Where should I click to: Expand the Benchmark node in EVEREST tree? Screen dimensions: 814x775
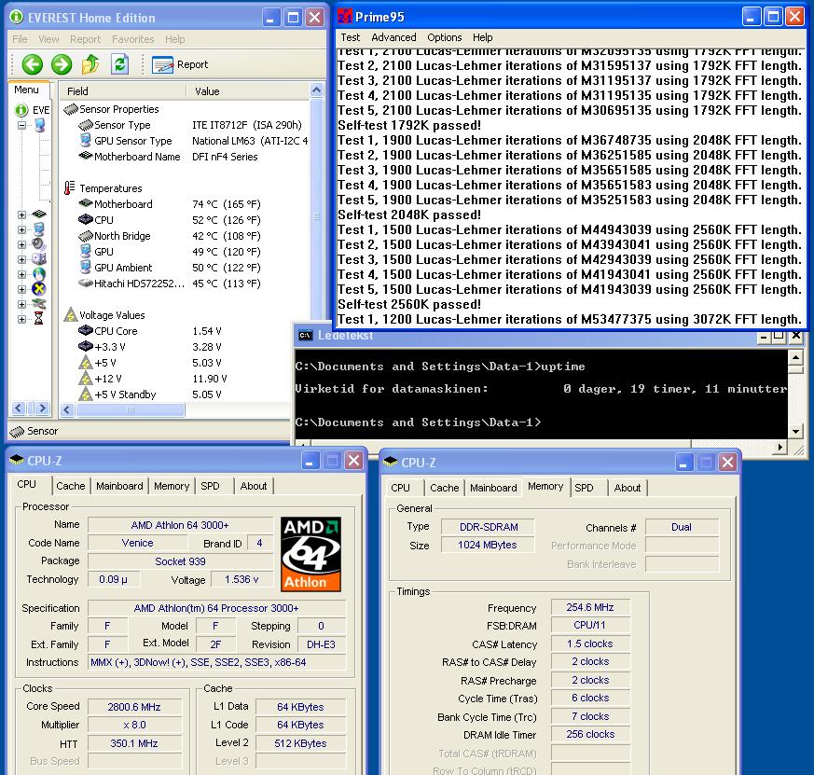(21, 319)
